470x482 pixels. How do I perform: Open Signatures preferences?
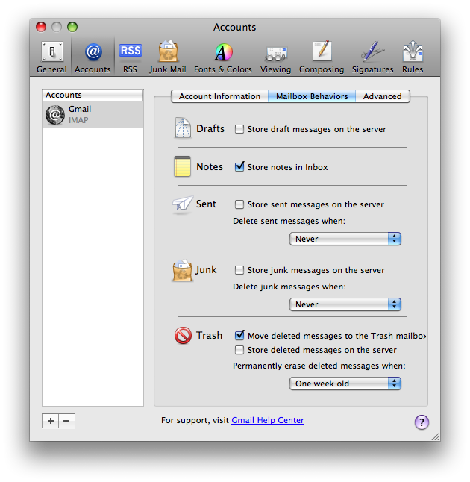[372, 57]
